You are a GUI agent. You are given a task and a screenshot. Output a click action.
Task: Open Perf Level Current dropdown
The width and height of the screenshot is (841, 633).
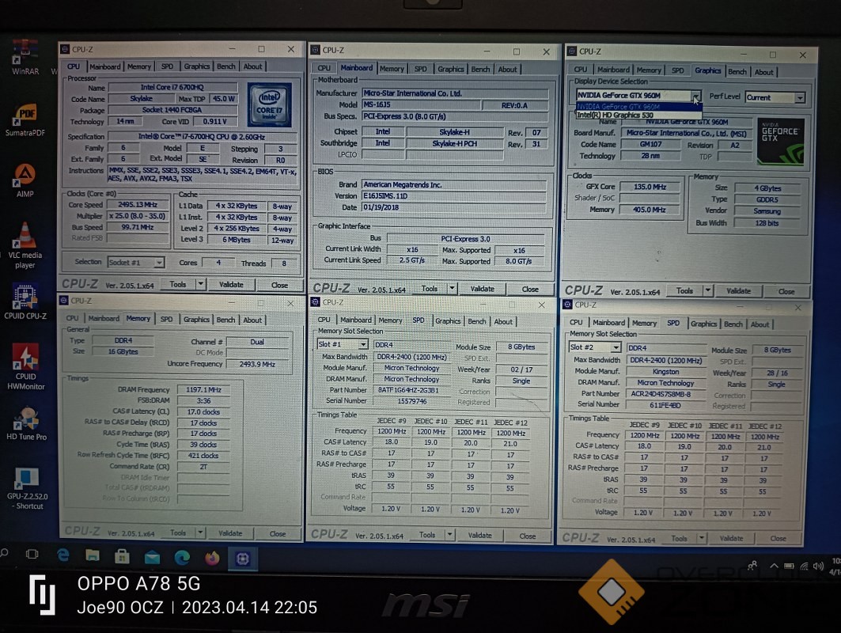[800, 97]
